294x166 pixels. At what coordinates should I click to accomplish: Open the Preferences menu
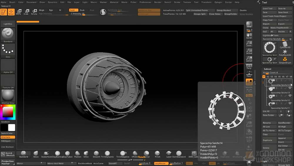(x=145, y=2)
